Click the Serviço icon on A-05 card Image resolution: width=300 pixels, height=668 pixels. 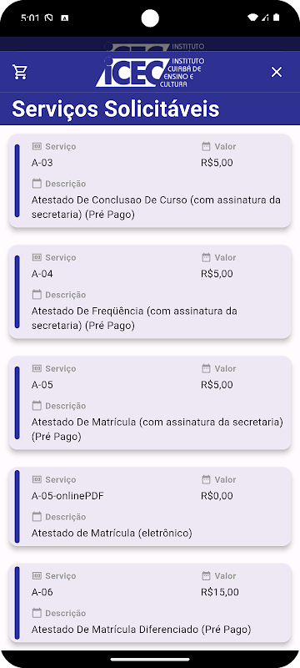(x=37, y=368)
